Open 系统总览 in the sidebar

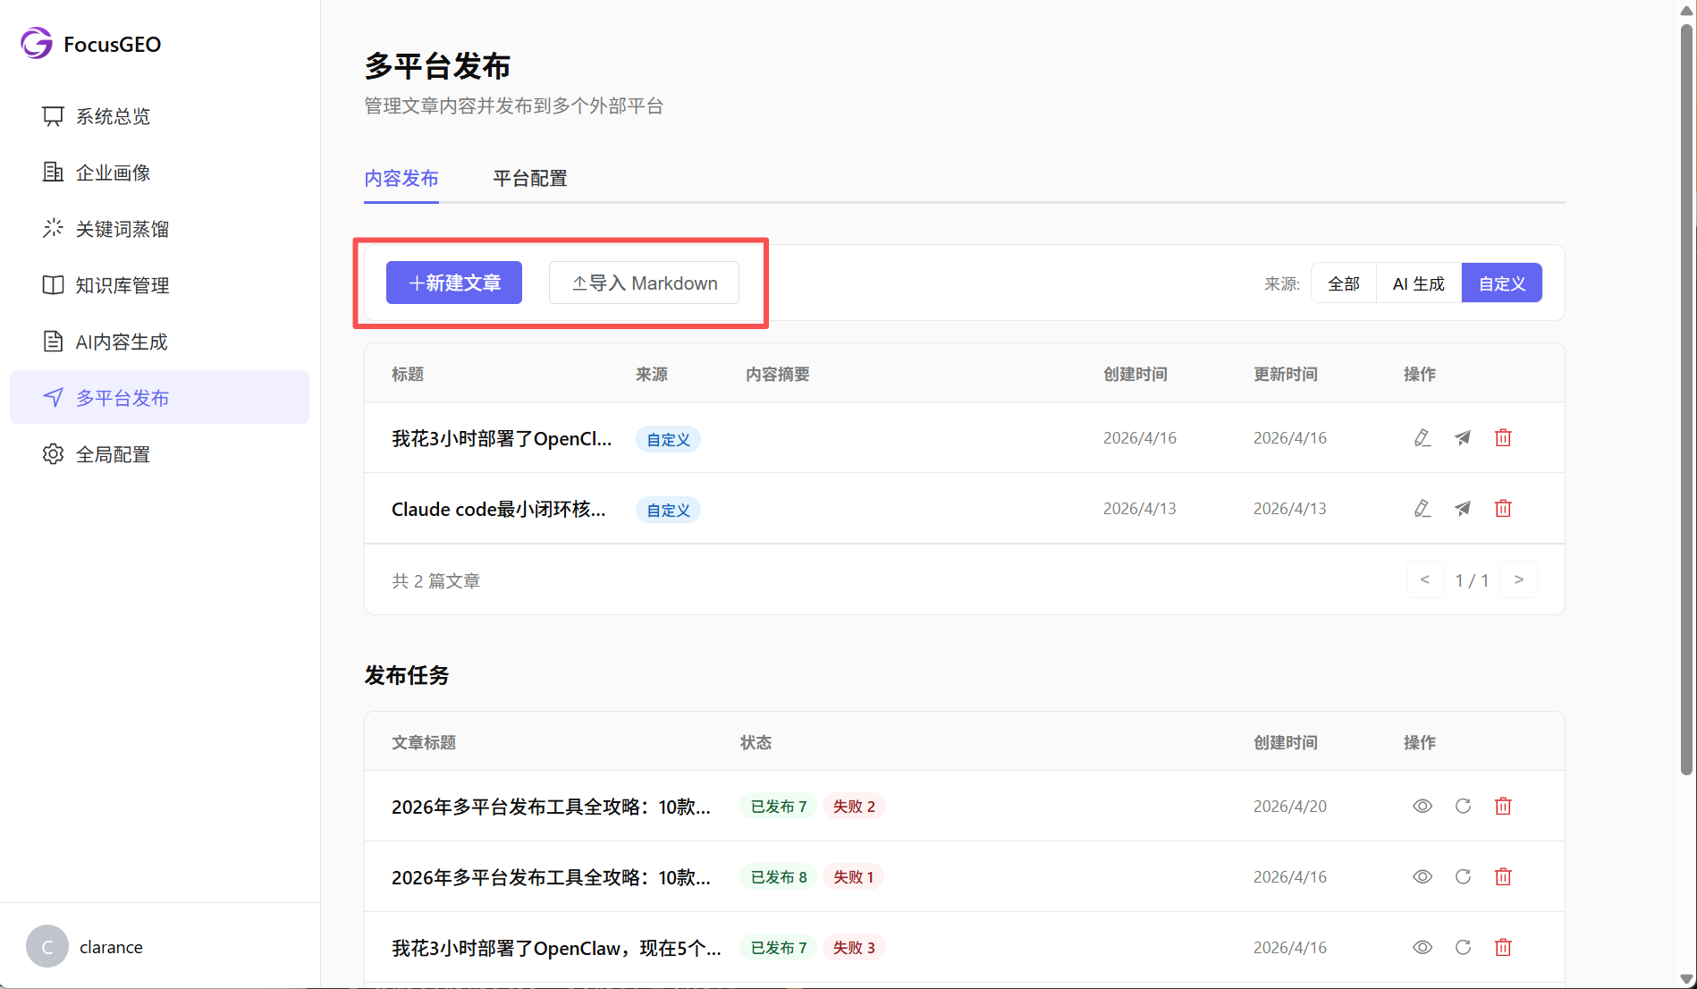(x=159, y=116)
